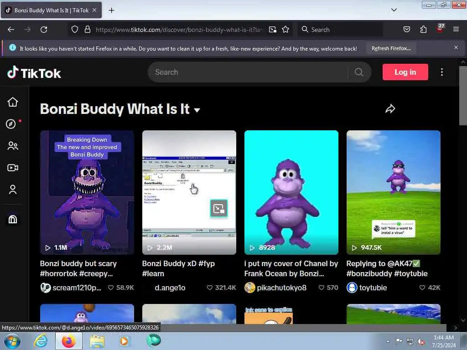Open the Profile person icon in the sidebar
The image size is (467, 350).
pos(12,190)
